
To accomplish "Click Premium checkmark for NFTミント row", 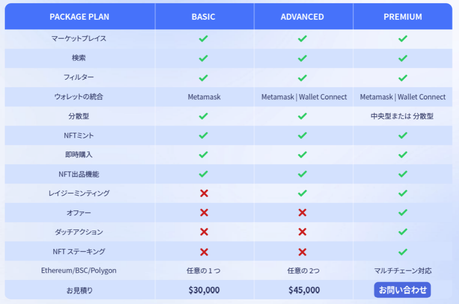I will pos(403,136).
